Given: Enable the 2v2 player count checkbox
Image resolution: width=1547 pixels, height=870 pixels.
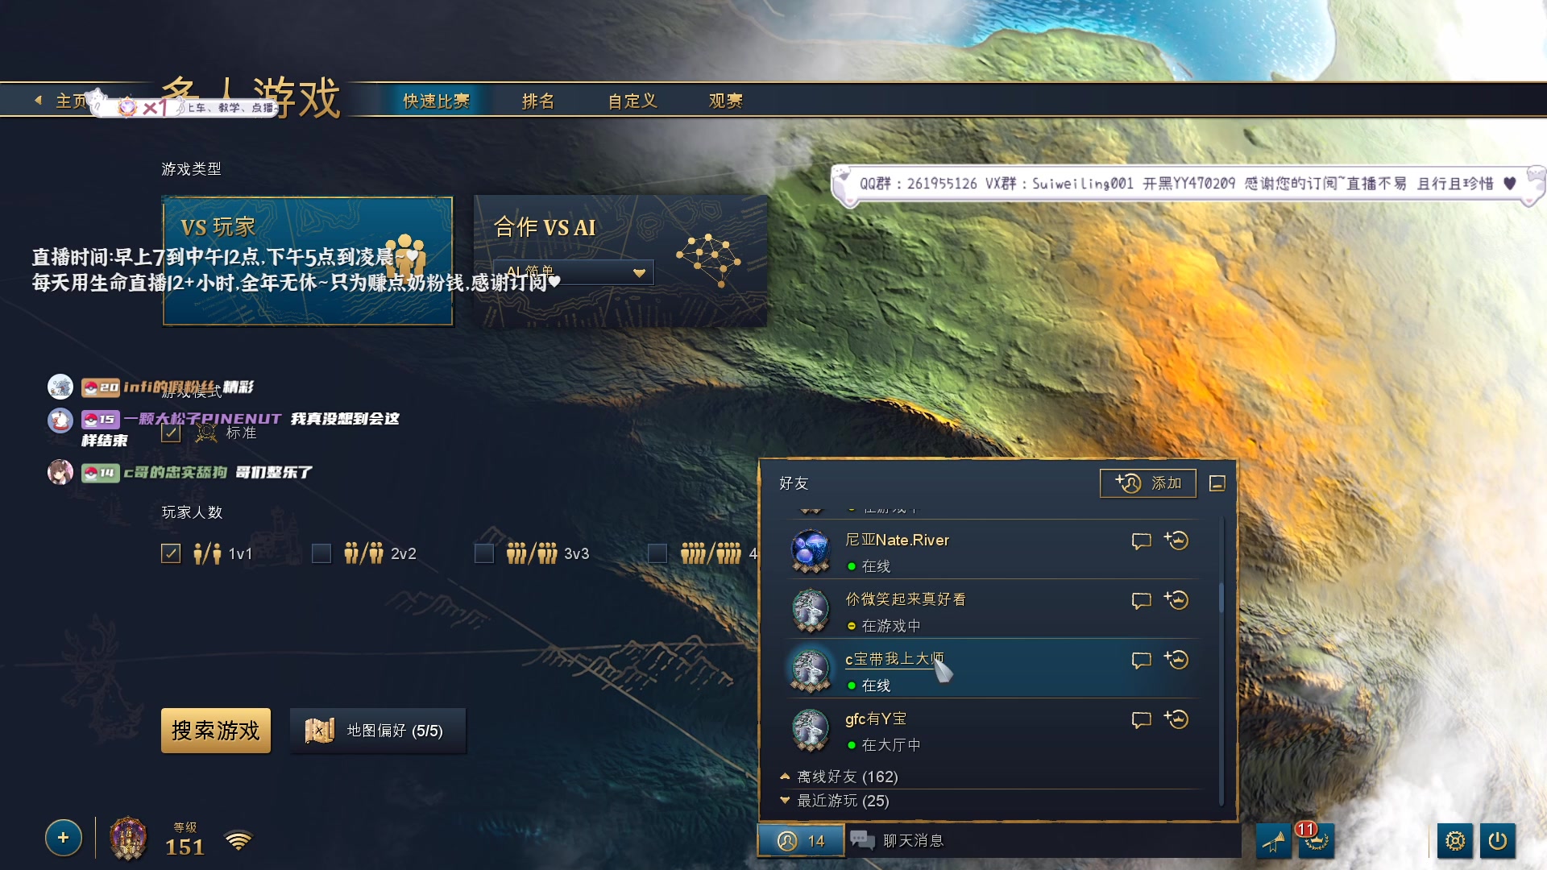Looking at the screenshot, I should [322, 553].
